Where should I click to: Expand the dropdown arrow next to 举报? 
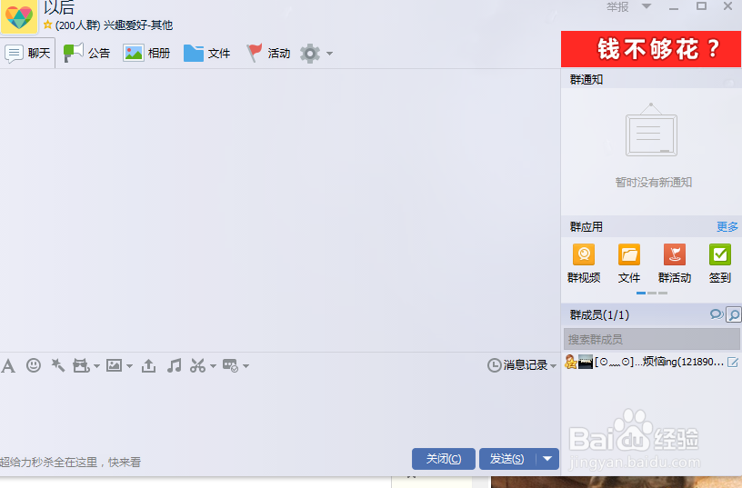point(647,6)
